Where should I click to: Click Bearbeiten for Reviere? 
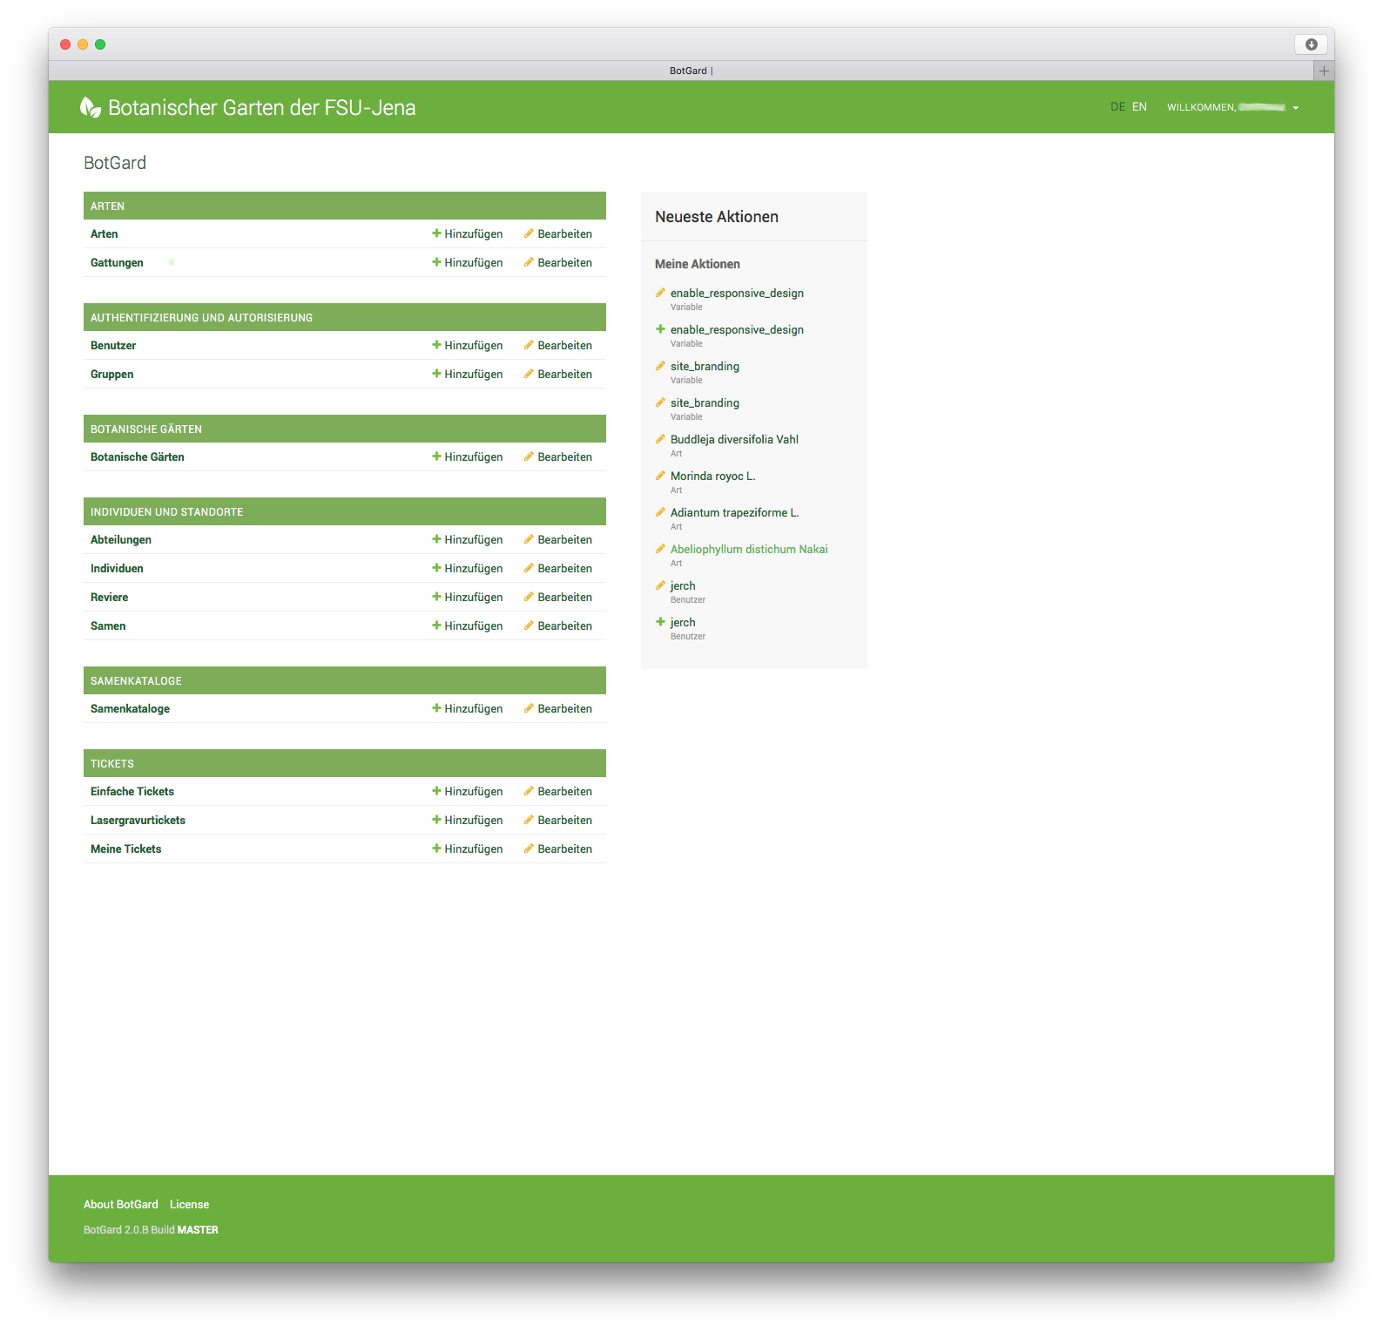coord(558,597)
